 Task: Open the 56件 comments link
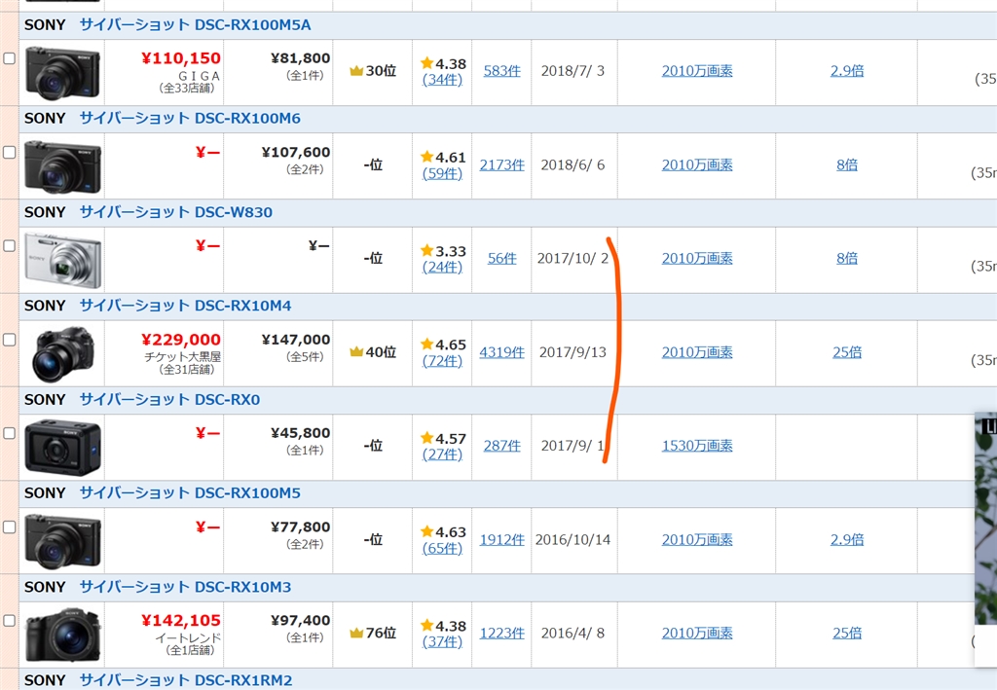[x=501, y=258]
